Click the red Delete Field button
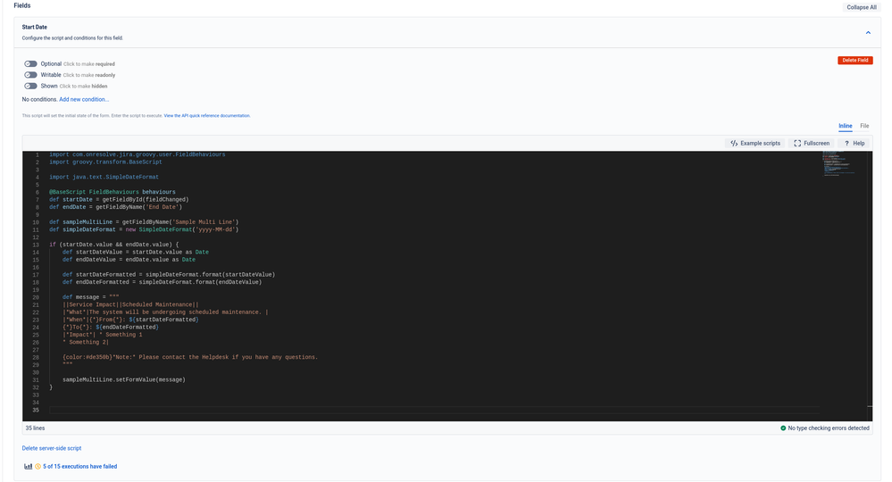The height and width of the screenshot is (482, 892). [855, 61]
